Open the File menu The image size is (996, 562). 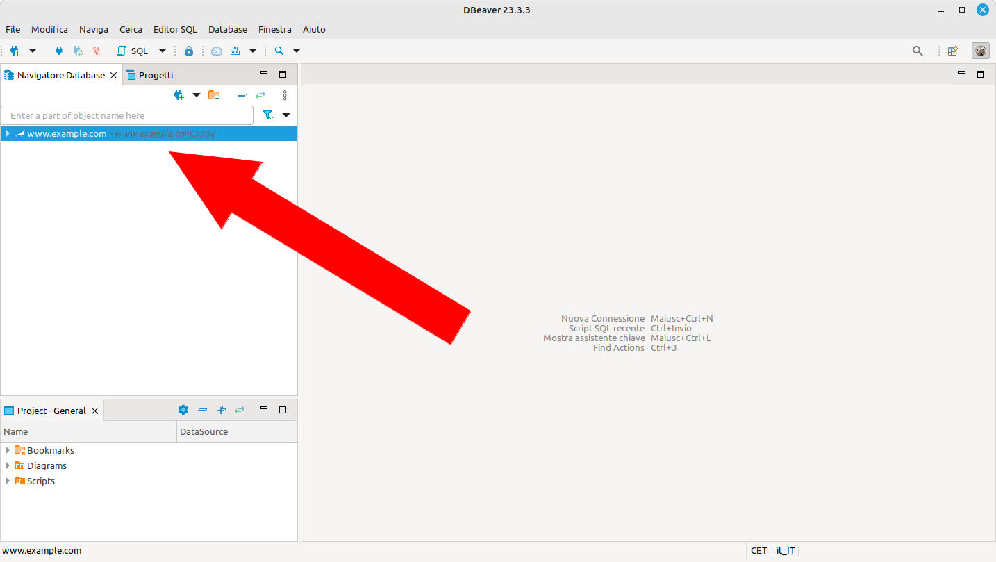tap(13, 29)
